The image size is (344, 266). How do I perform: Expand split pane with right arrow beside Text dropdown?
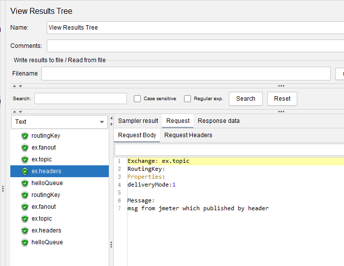pos(111,124)
